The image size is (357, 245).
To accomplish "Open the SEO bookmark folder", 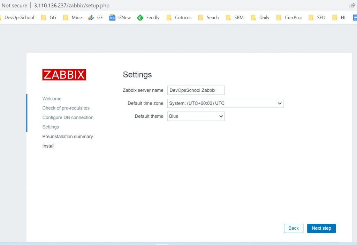I will point(317,17).
